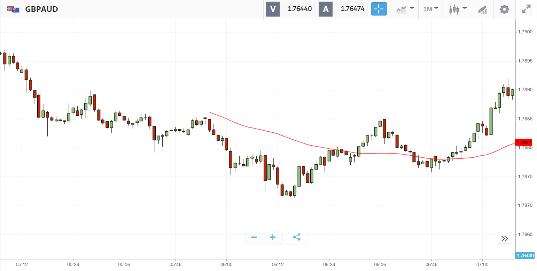Image resolution: width=537 pixels, height=271 pixels.
Task: Click the GBPAUD instrument name
Action: (x=41, y=9)
